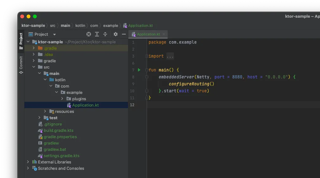Screen dimensions: 320x178
Task: Open the Project view type dropdown
Action: [54, 34]
